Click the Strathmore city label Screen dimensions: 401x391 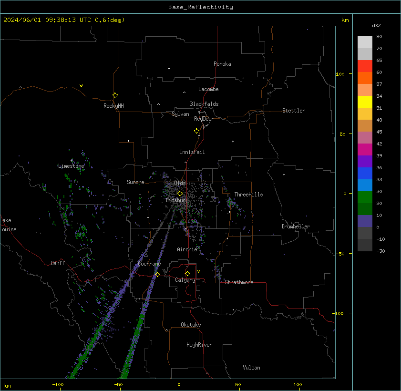[x=239, y=282]
